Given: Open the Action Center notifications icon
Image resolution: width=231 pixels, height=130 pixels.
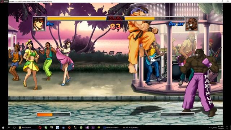Looking at the screenshot, I should [x=227, y=127].
